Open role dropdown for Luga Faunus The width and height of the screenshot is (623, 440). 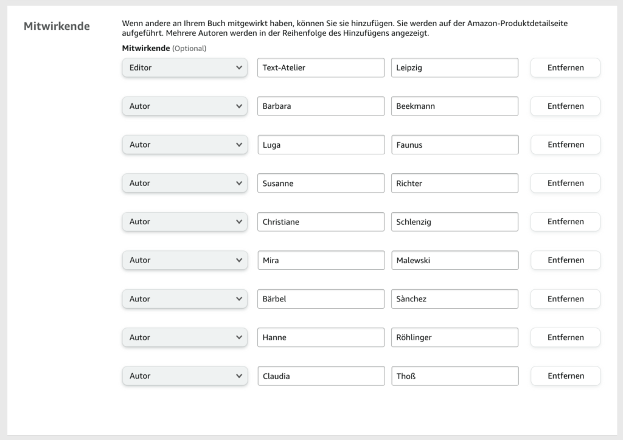(184, 145)
